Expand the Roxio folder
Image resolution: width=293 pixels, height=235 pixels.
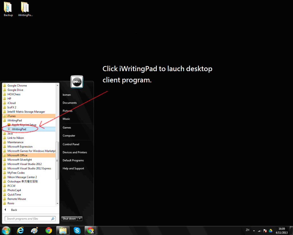click(x=29, y=203)
